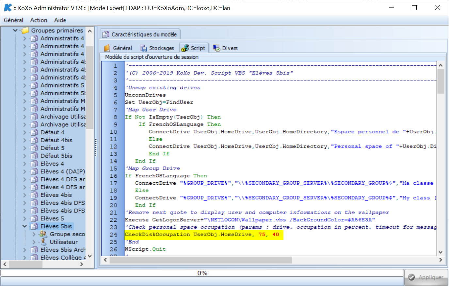Open the Général menu
449x286 pixels.
click(x=13, y=20)
